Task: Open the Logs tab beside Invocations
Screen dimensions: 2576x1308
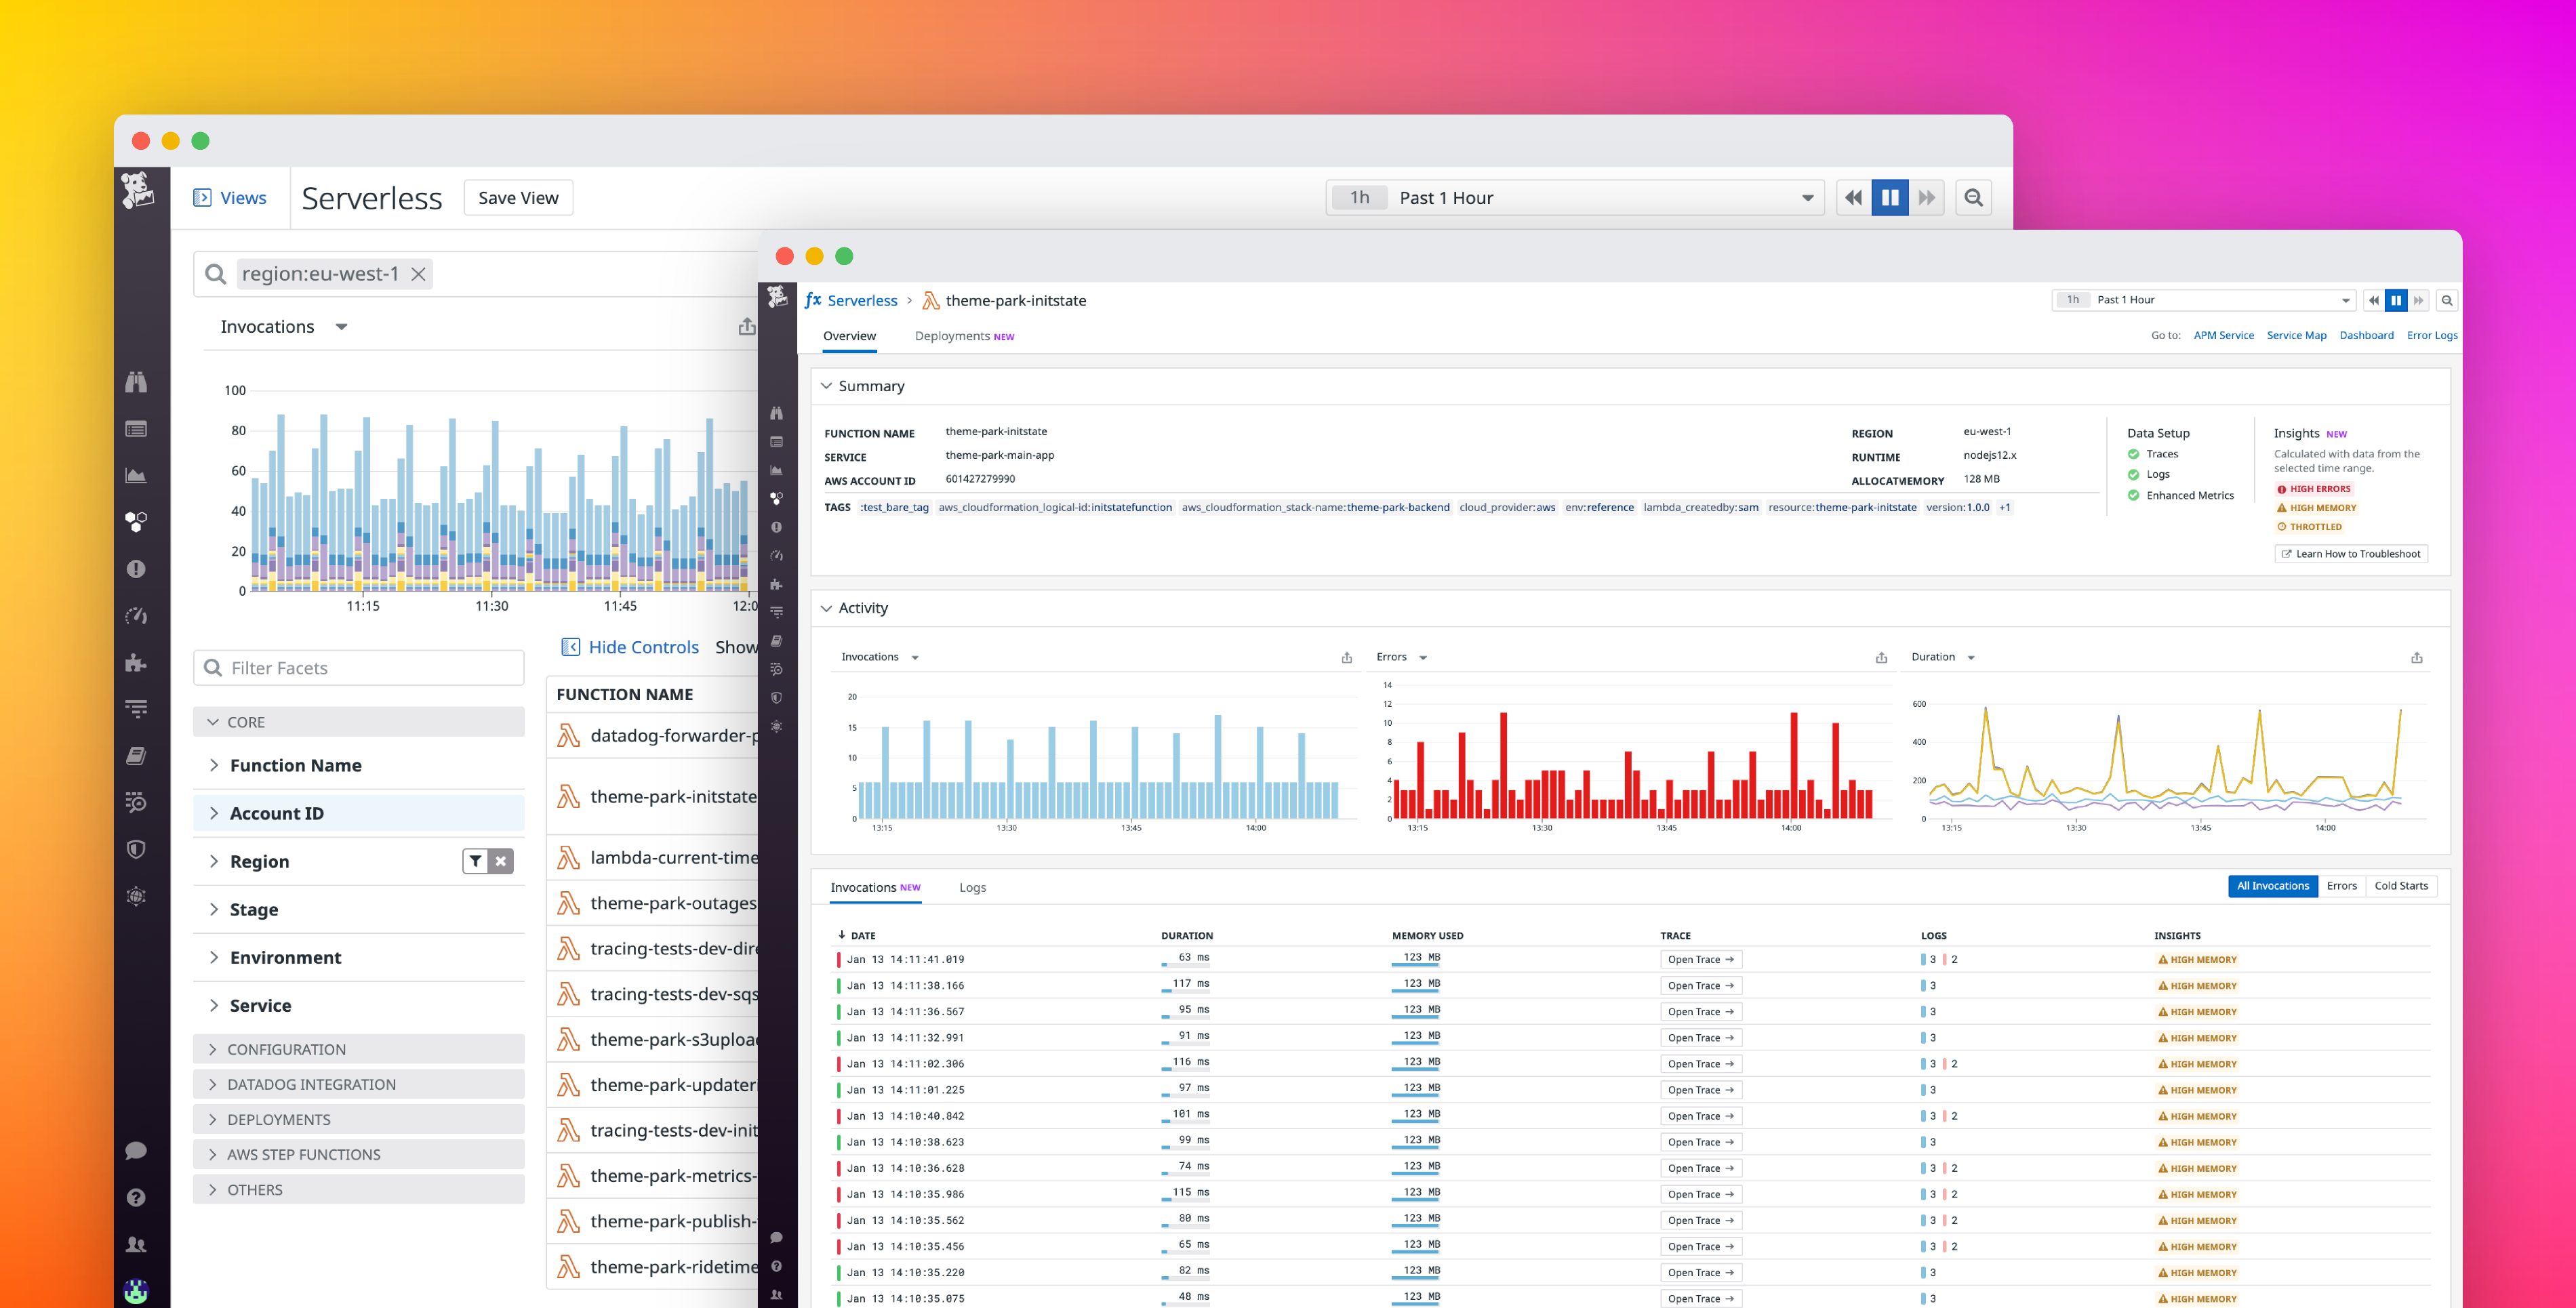Action: [971, 887]
